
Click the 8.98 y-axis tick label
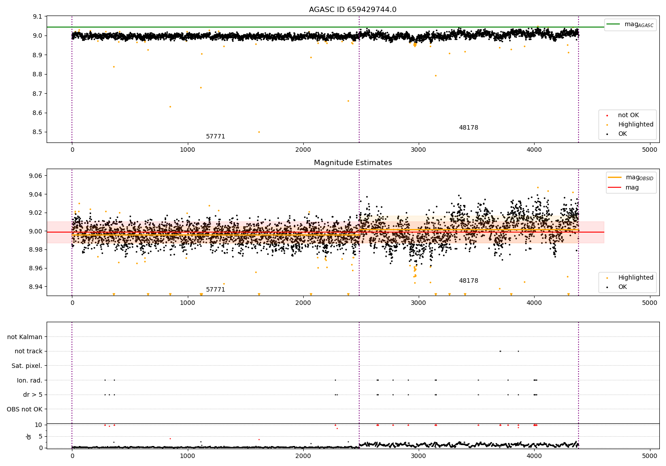pos(36,250)
